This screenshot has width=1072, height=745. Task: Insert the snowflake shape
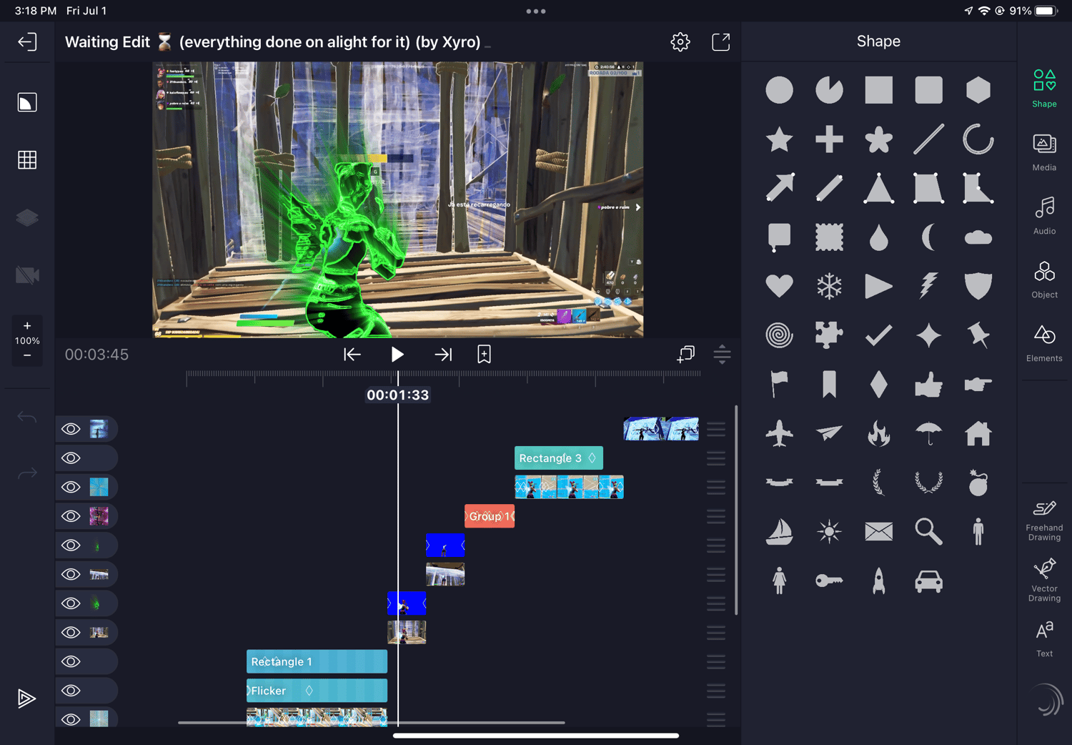829,287
